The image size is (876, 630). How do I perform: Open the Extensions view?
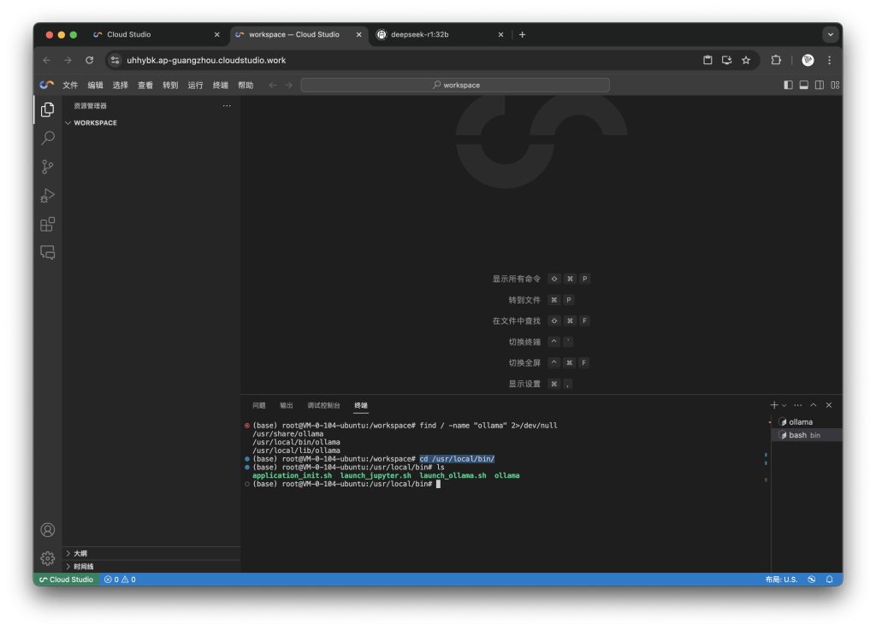point(48,224)
